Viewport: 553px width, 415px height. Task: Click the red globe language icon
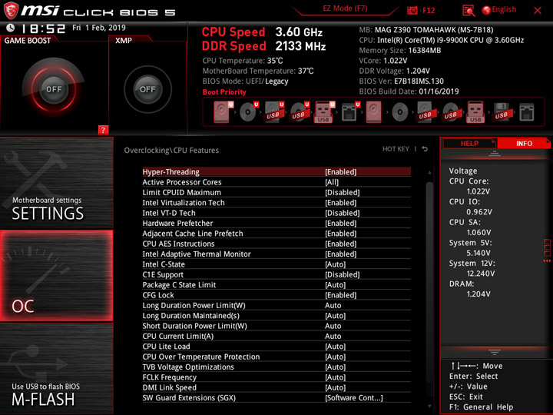tap(486, 10)
